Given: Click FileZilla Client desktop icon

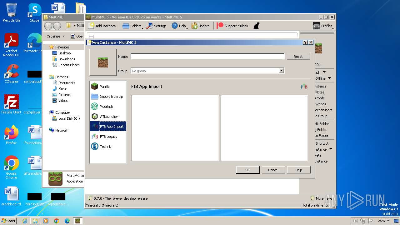Looking at the screenshot, I should point(11,104).
